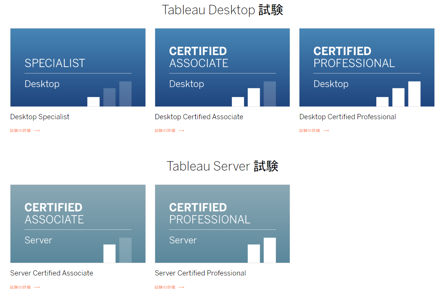Click arrow icon under Server Certified Associate
The image size is (446, 298).
(x=37, y=287)
